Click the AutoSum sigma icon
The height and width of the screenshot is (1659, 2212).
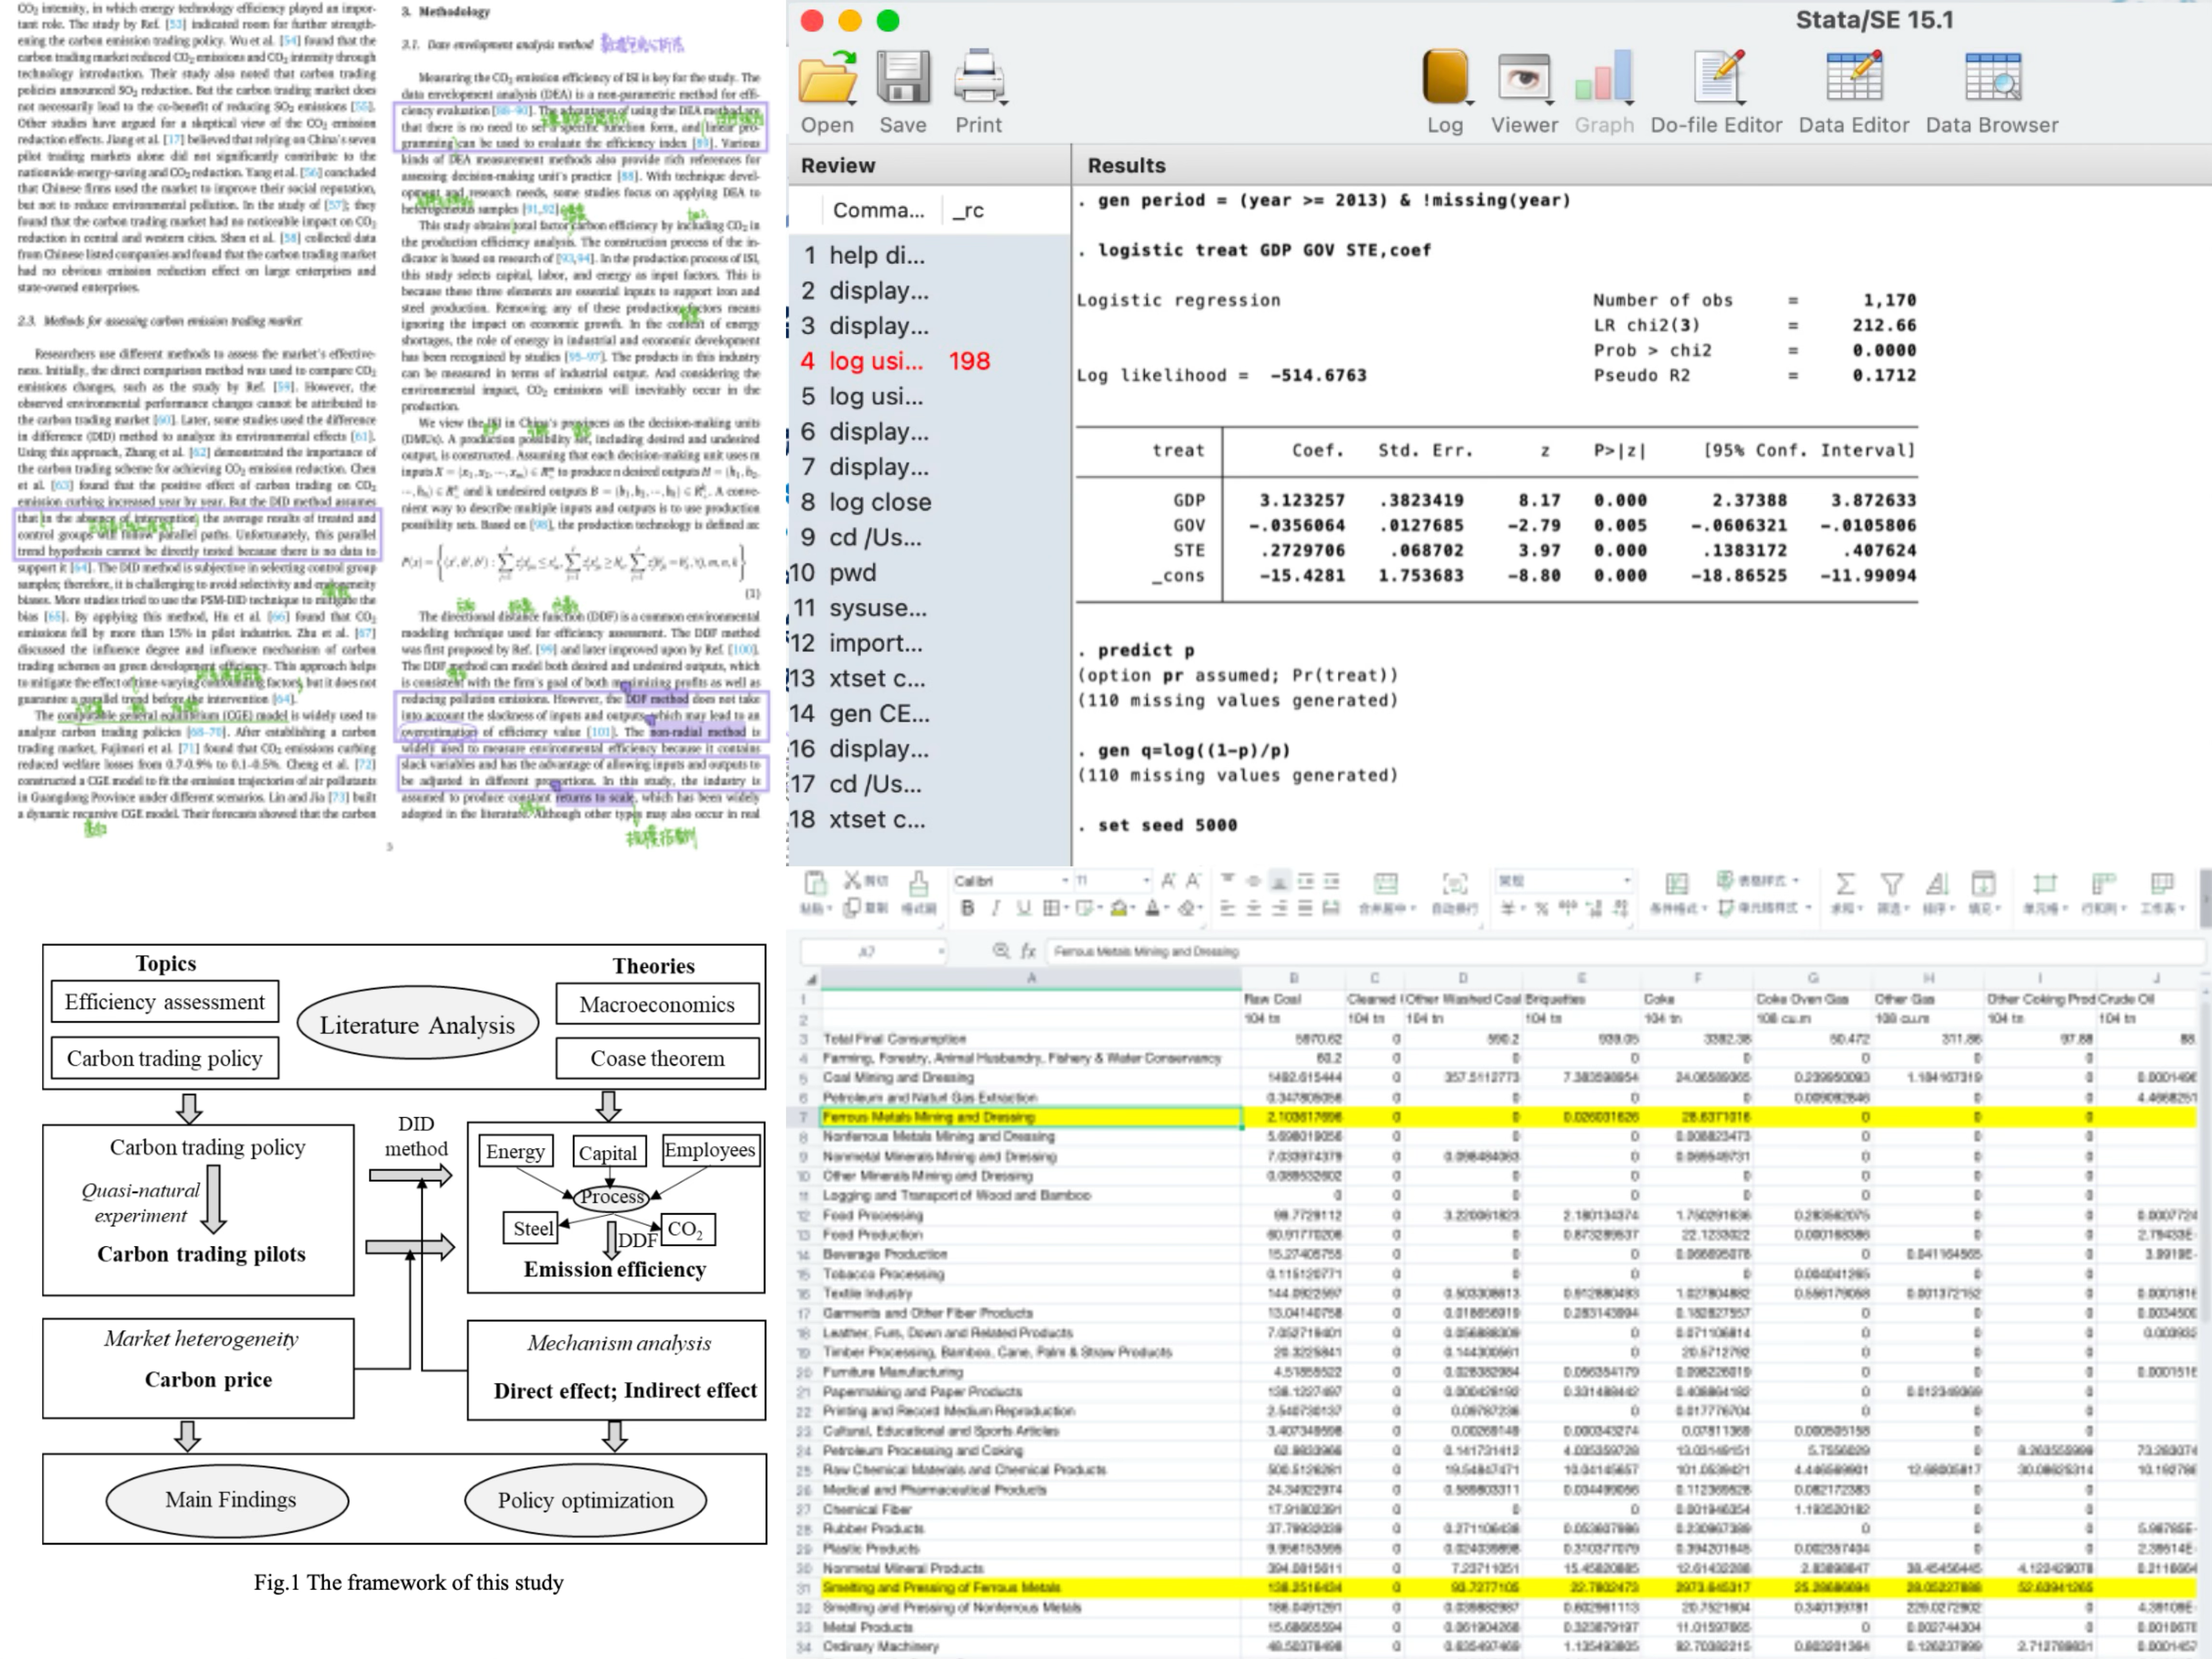click(x=1845, y=884)
